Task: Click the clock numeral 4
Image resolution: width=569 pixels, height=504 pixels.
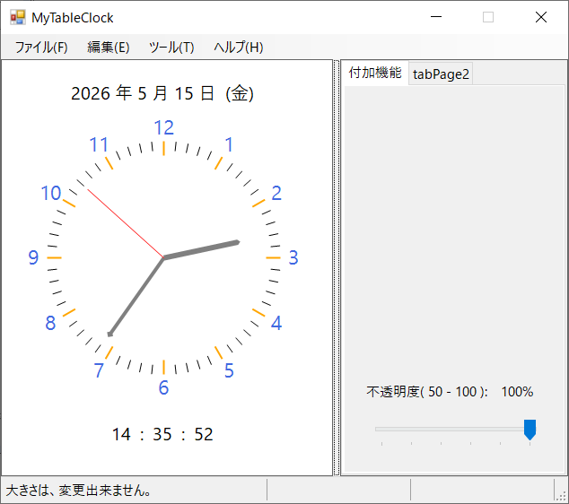Action: (276, 323)
